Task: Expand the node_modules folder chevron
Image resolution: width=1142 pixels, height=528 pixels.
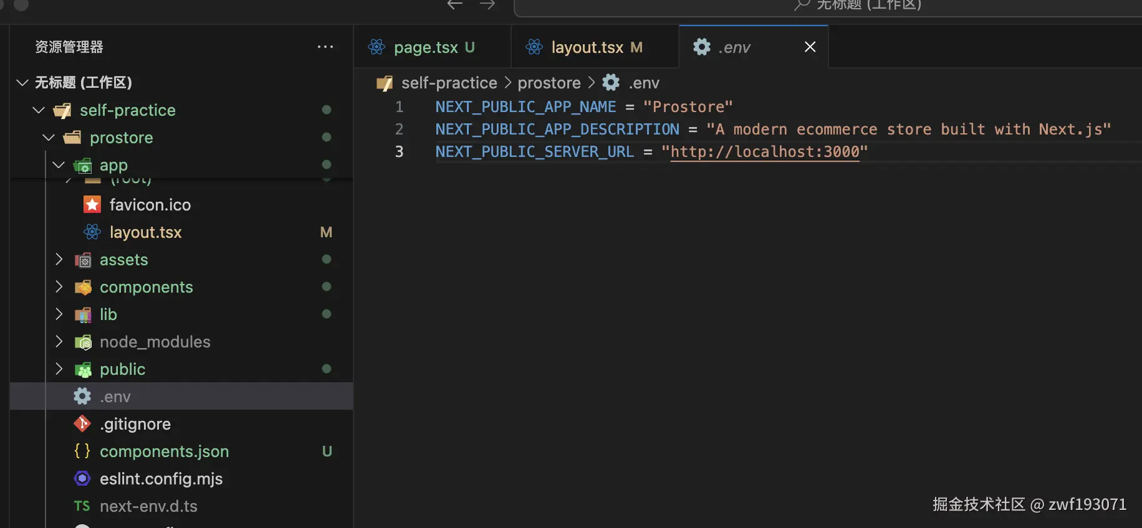Action: click(x=59, y=341)
